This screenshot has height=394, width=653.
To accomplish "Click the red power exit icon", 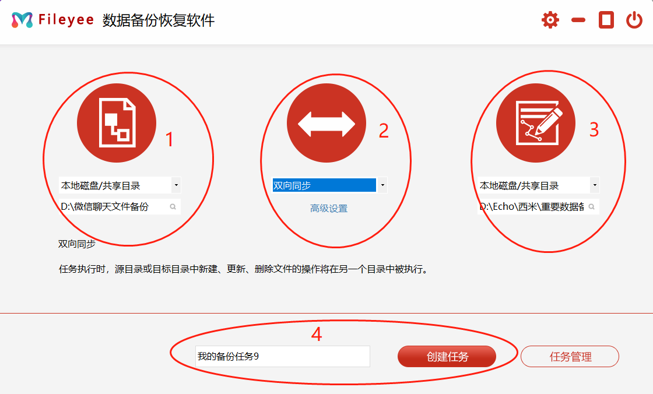I will (634, 20).
